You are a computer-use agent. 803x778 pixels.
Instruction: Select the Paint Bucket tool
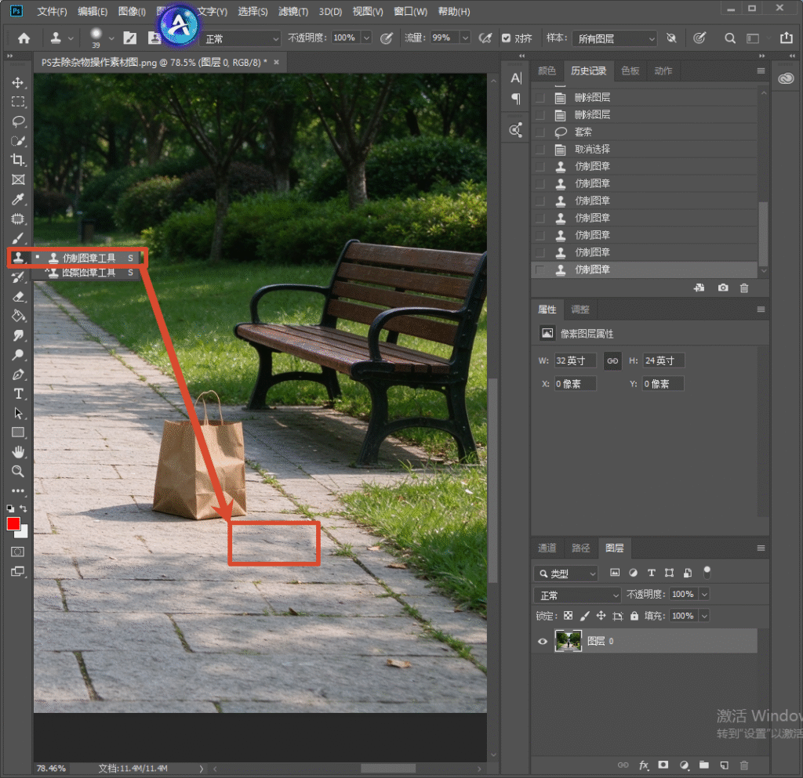click(18, 316)
